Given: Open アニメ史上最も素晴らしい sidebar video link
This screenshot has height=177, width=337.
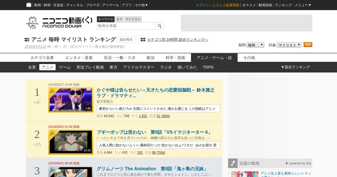Looking at the screenshot, I should (x=286, y=174).
